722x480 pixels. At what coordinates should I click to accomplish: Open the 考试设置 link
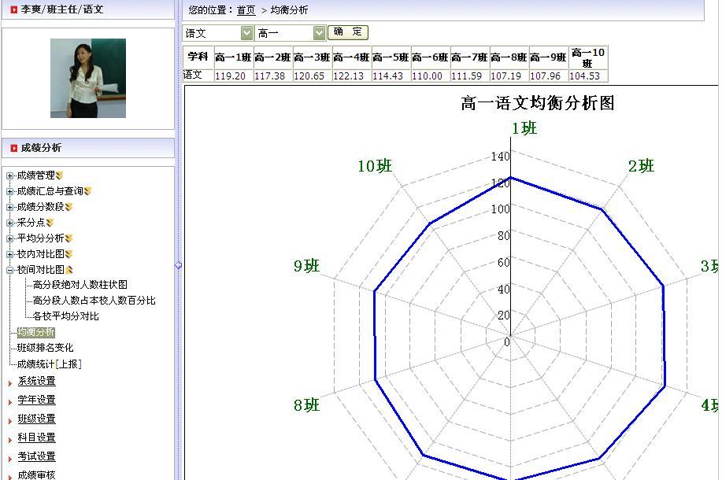coord(36,456)
